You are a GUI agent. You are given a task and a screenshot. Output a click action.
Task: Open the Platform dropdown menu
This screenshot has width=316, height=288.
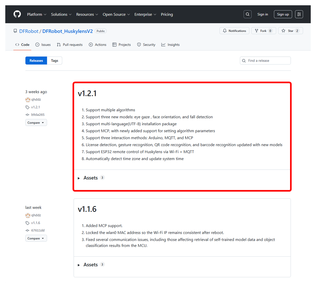point(37,15)
